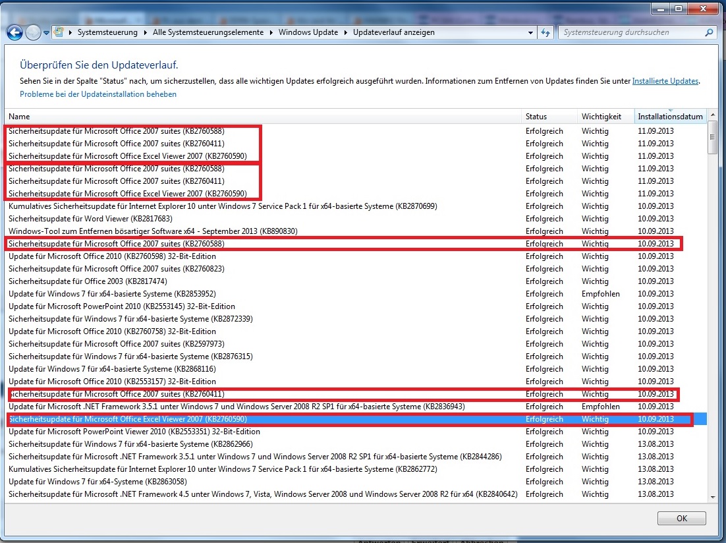Viewport: 726px width, 543px height.
Task: Select Updateverlauf anzeigen breadcrumb
Action: (x=393, y=32)
